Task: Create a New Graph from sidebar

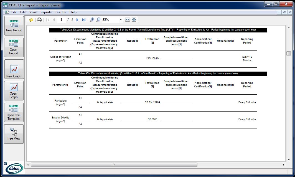Action: [14, 69]
